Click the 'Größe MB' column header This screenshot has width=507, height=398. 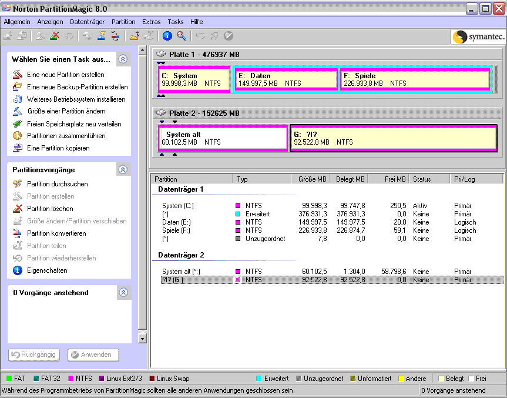(311, 179)
